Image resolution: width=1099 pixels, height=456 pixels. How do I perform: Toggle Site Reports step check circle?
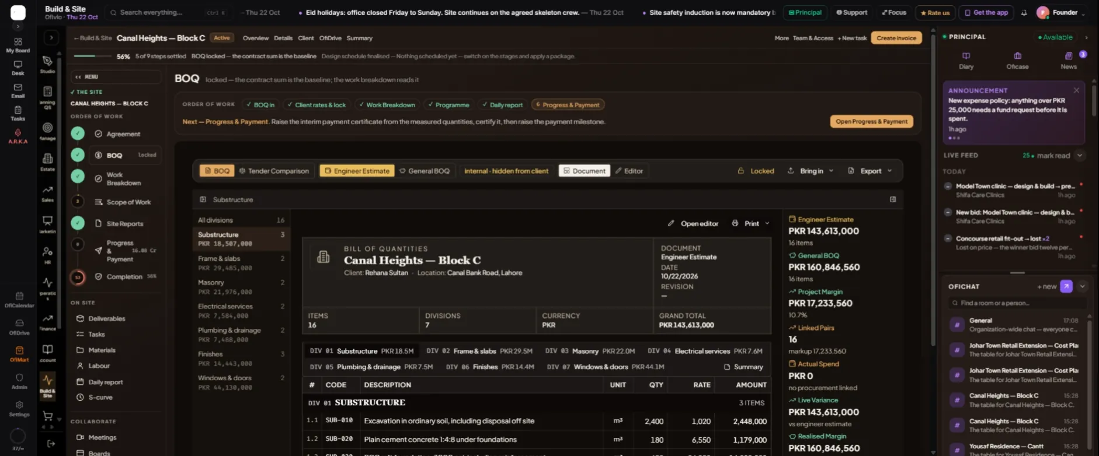pos(78,223)
